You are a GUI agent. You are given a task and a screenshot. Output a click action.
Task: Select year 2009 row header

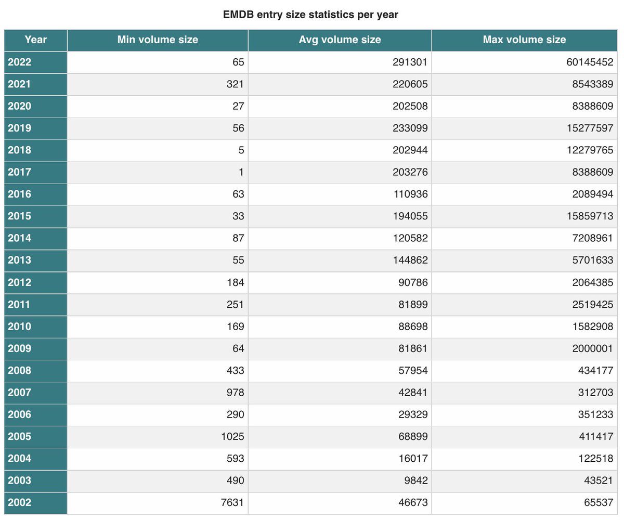(36, 349)
